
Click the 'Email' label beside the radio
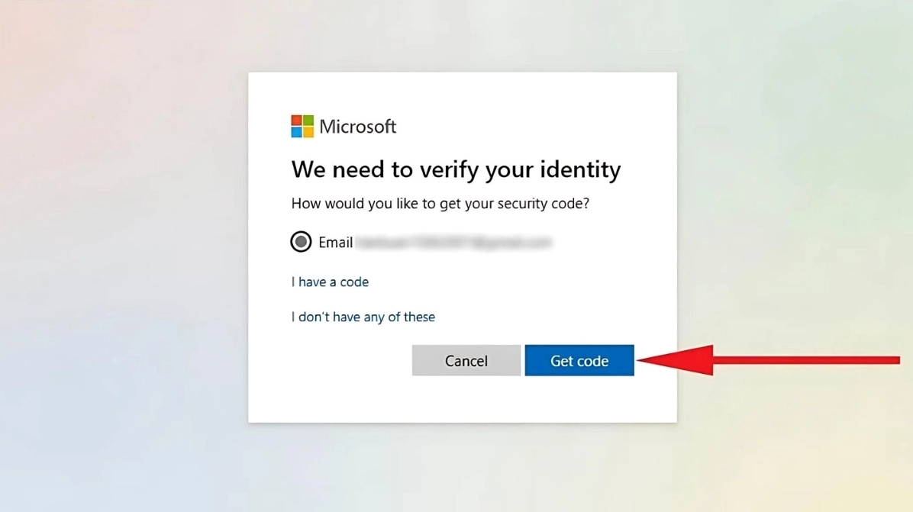(335, 242)
